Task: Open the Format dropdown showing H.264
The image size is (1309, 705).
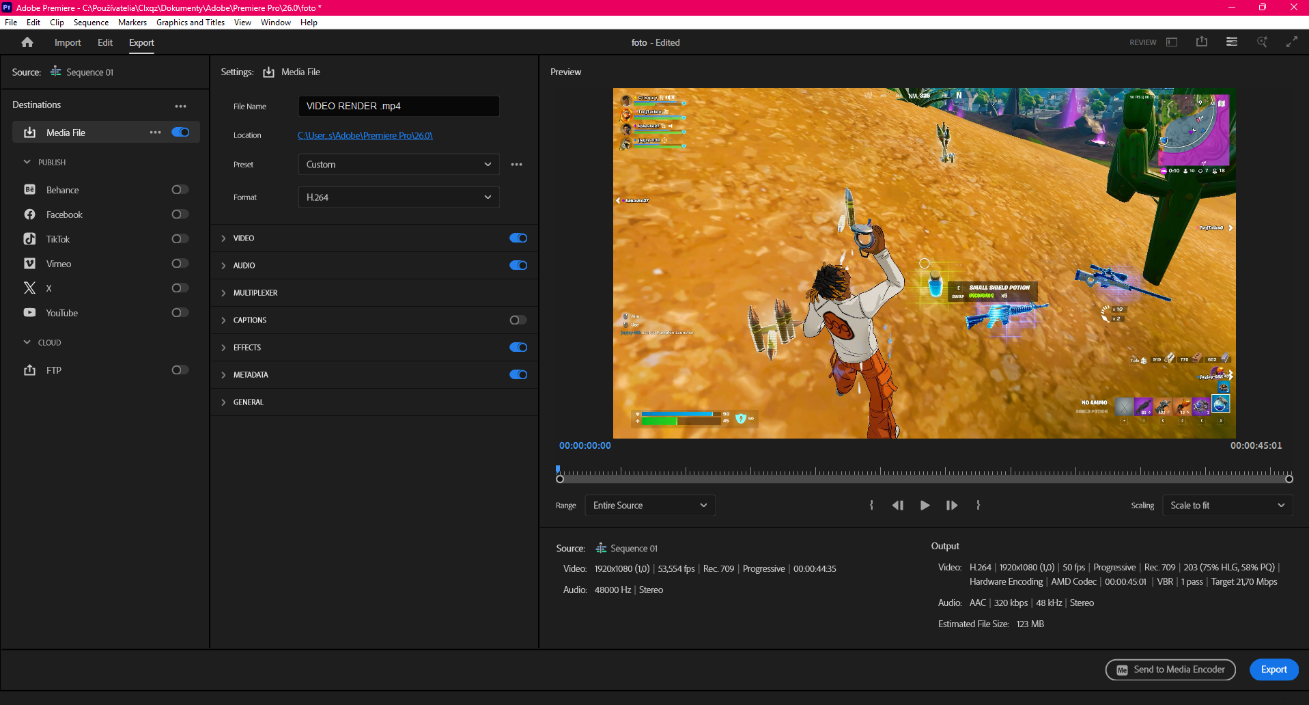Action: 398,197
